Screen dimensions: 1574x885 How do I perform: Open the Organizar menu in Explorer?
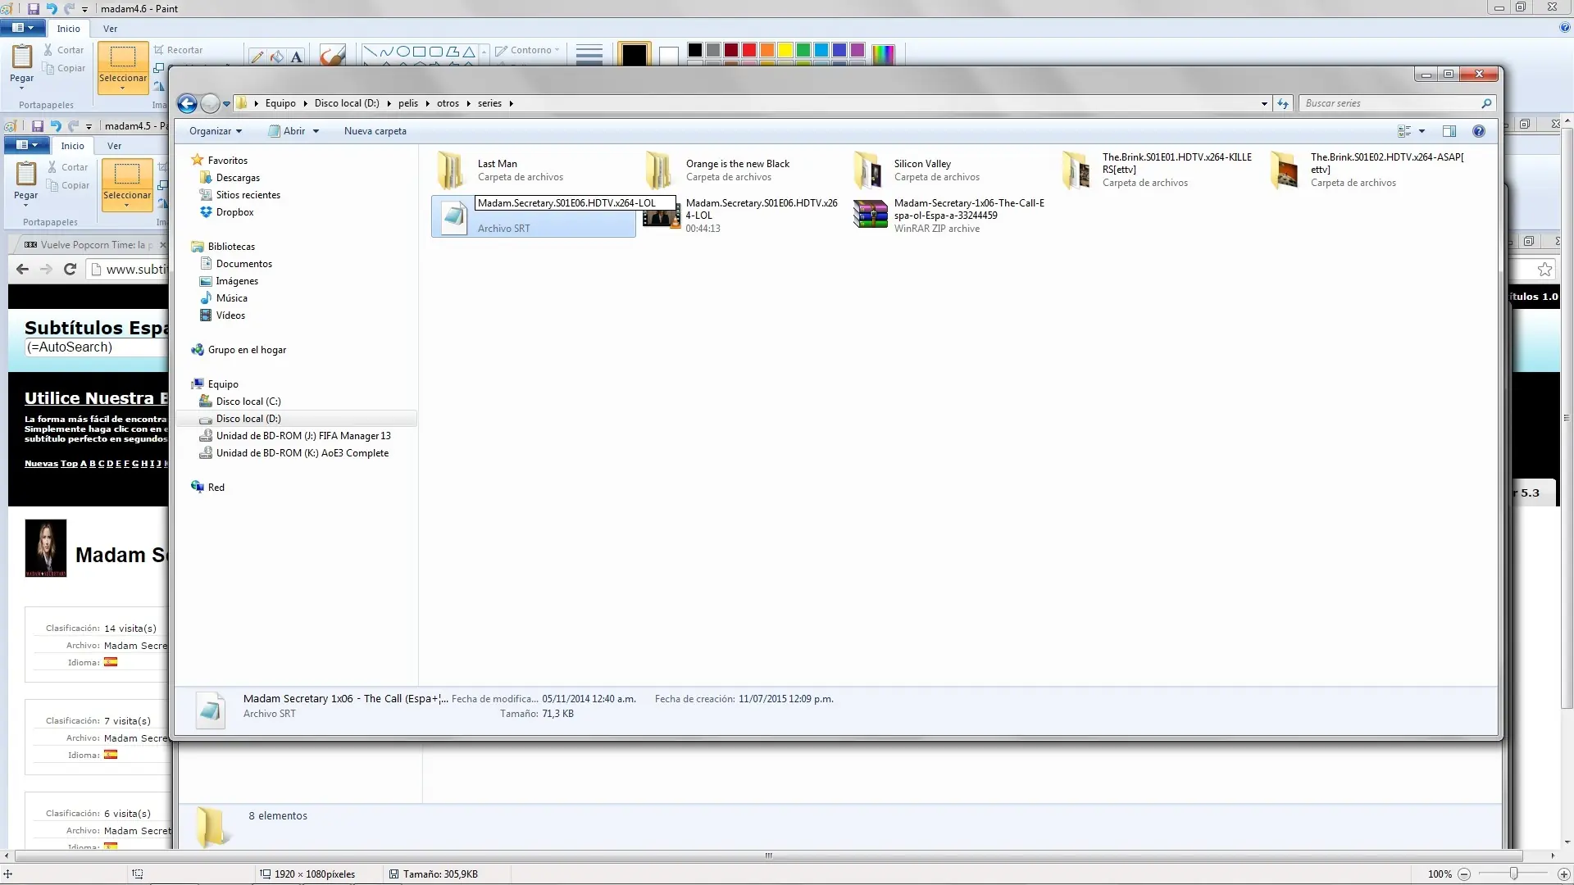click(216, 131)
